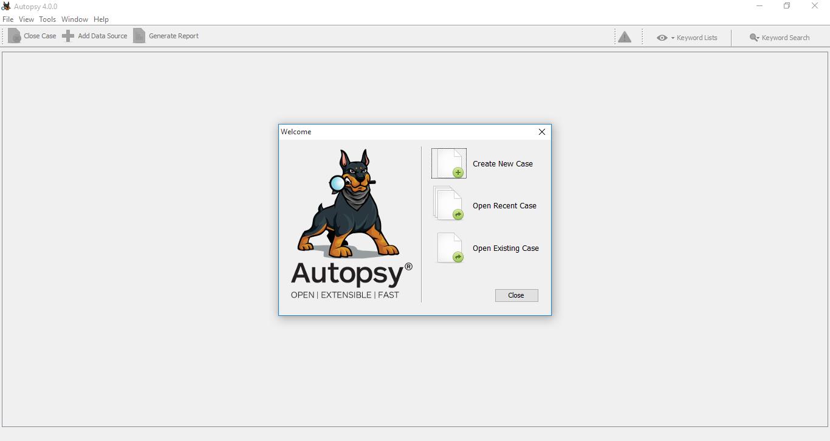Expand the Keyword Lists dropdown arrow

click(673, 38)
